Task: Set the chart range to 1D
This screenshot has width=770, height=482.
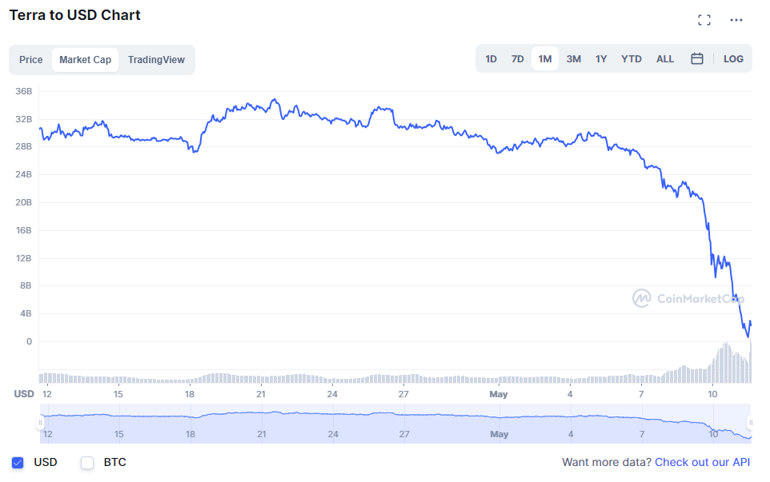Action: coord(491,59)
